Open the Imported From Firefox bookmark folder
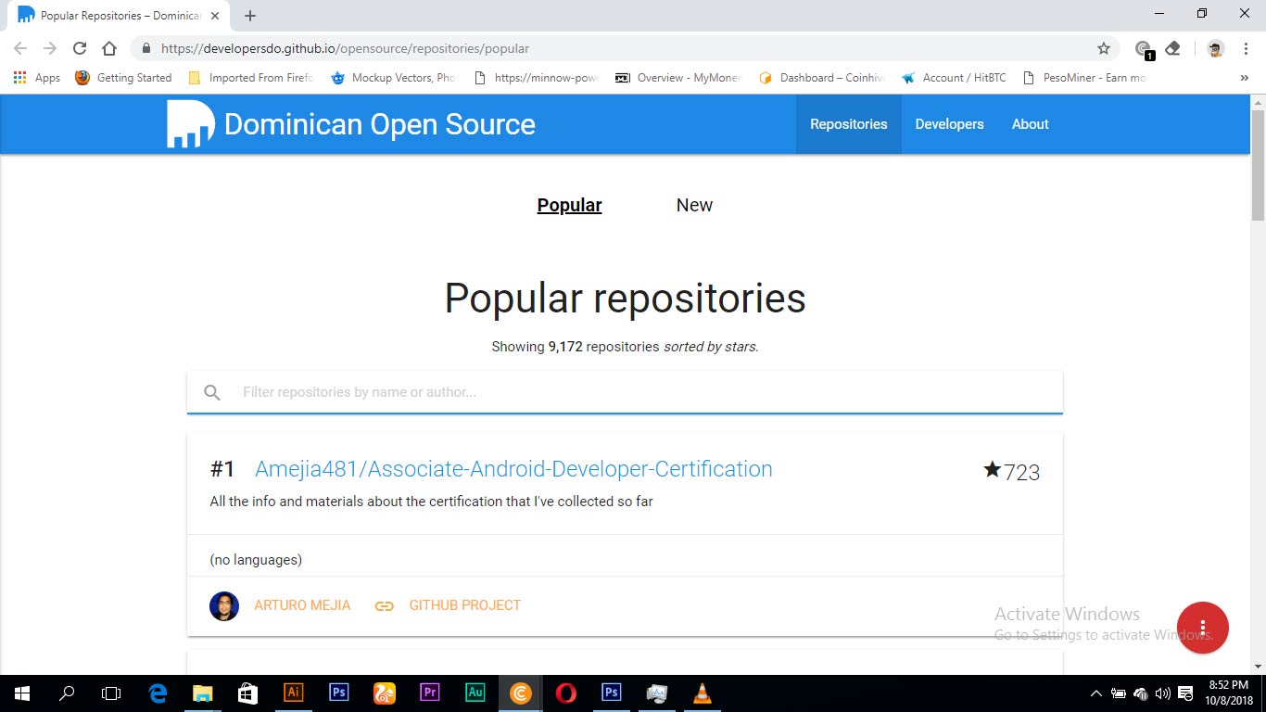The width and height of the screenshot is (1266, 712). pyautogui.click(x=250, y=78)
